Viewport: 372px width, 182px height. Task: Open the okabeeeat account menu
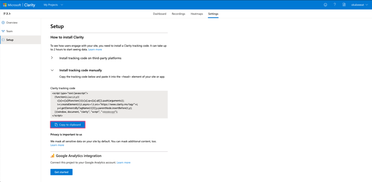(360, 5)
